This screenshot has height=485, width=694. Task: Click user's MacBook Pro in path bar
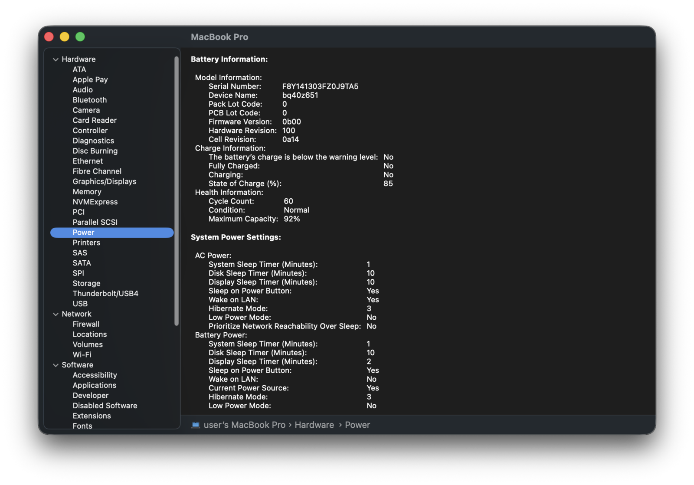244,425
